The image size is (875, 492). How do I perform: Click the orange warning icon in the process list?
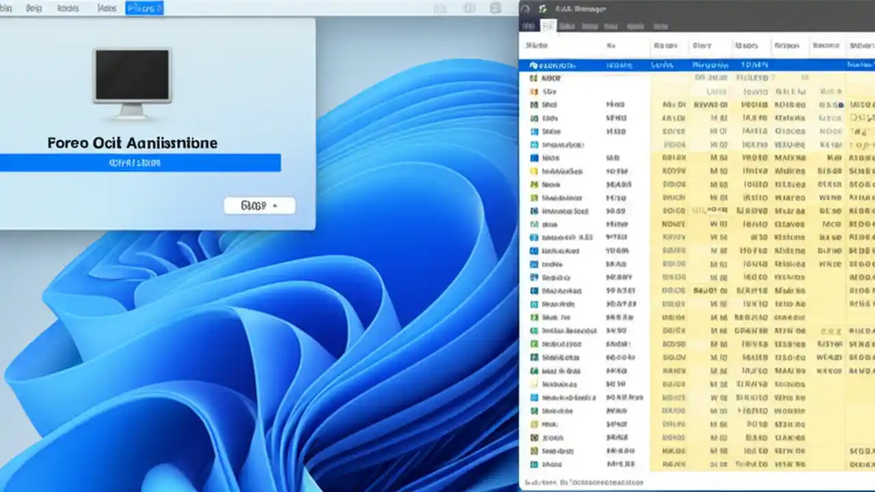click(x=535, y=92)
